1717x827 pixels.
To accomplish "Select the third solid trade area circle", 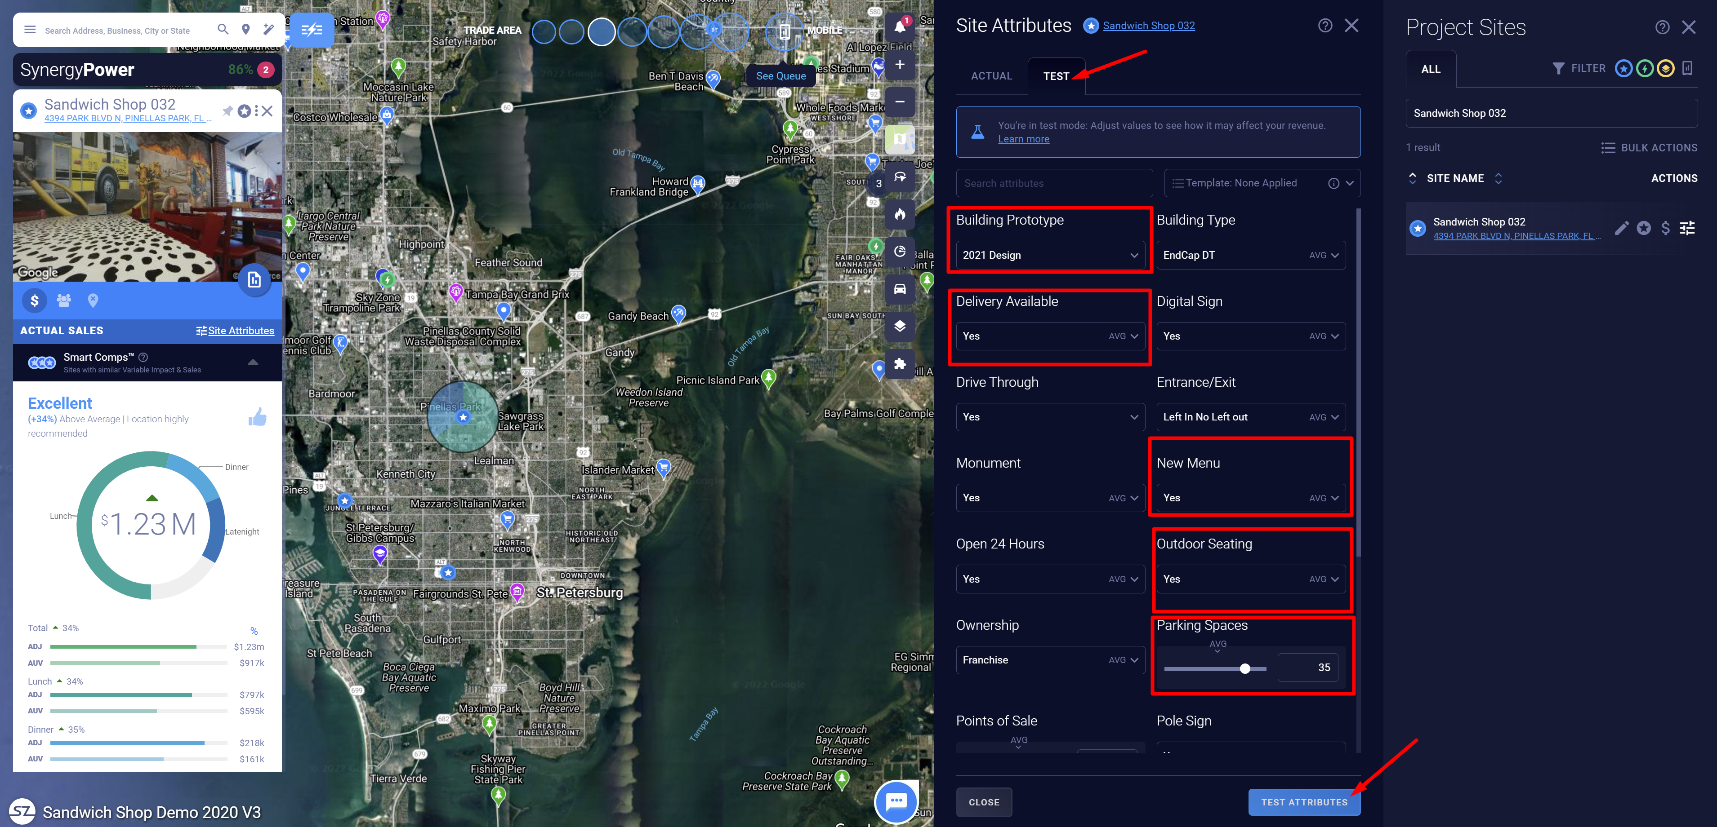I will click(601, 32).
